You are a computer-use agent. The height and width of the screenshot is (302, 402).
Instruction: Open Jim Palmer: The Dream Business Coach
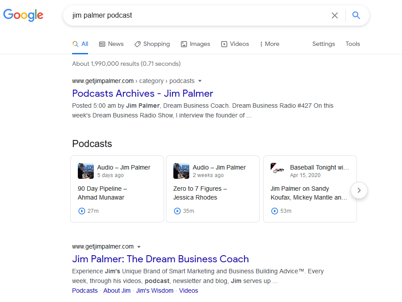tap(161, 259)
